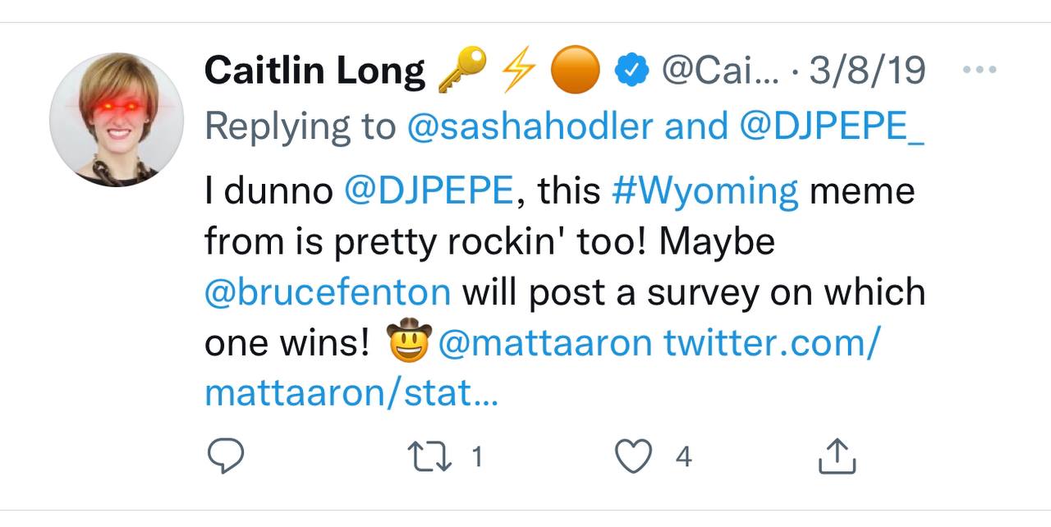
Task: Follow the twitter.com/mattaaron/stat… link
Action: click(x=541, y=369)
